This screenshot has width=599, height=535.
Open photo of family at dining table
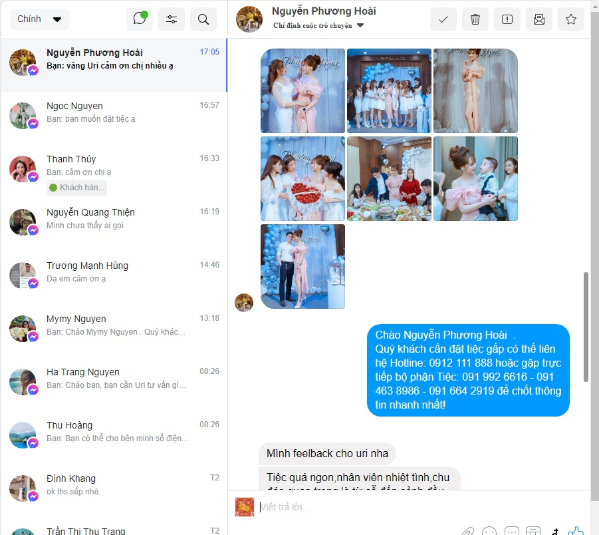[x=389, y=178]
